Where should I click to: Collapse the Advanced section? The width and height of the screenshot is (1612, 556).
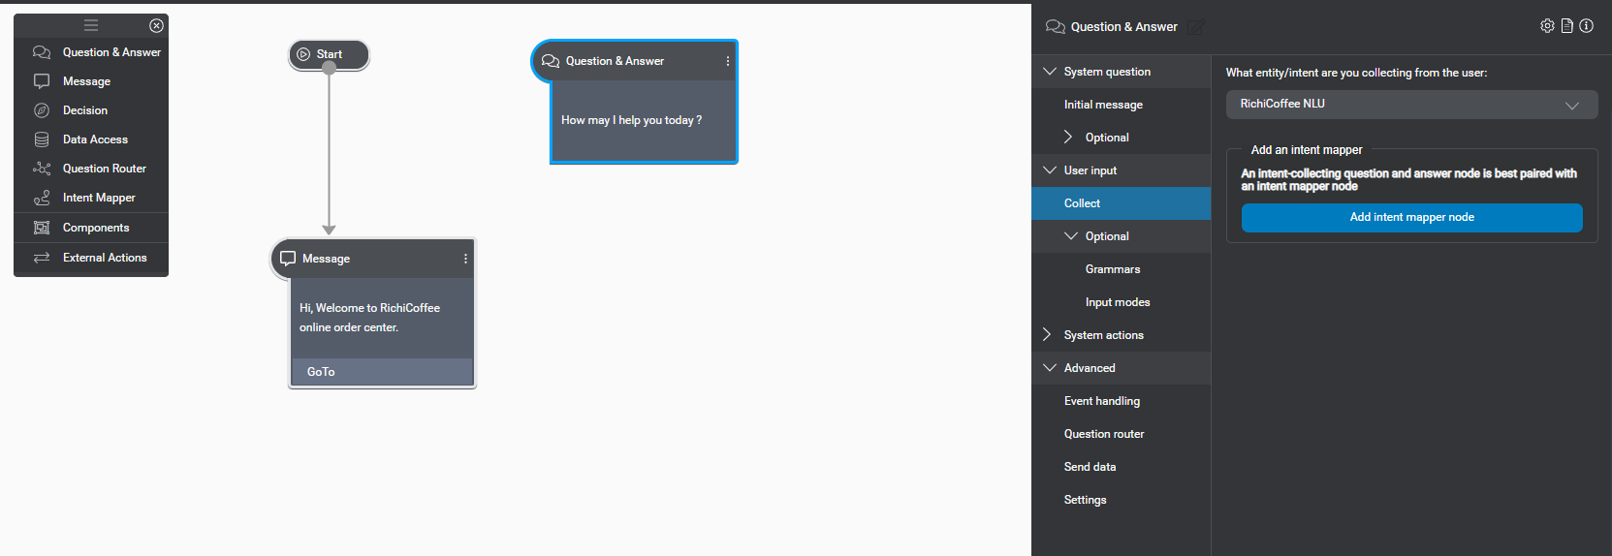pyautogui.click(x=1050, y=368)
